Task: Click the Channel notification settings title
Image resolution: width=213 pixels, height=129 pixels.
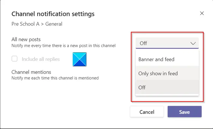Action: (53, 14)
